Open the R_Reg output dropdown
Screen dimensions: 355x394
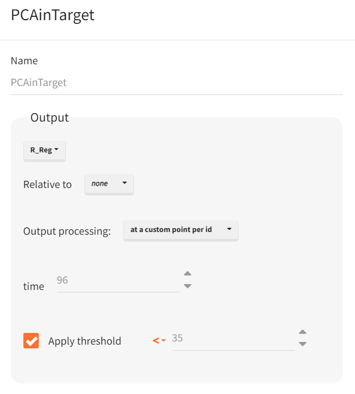point(45,150)
